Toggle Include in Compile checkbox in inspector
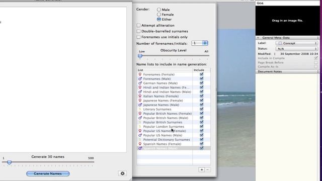 click(x=316, y=58)
